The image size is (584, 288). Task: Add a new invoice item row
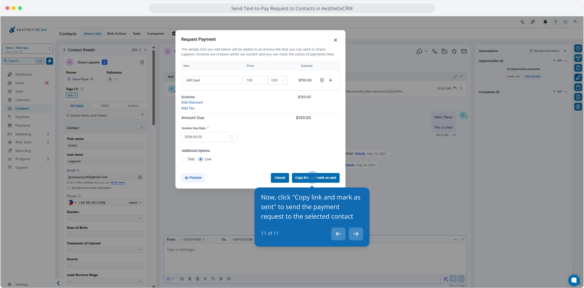coord(330,80)
